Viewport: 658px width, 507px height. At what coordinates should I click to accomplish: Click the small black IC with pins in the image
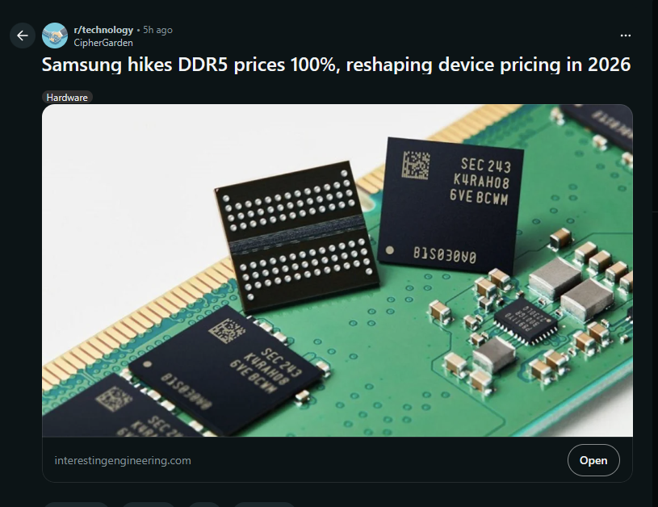(526, 321)
